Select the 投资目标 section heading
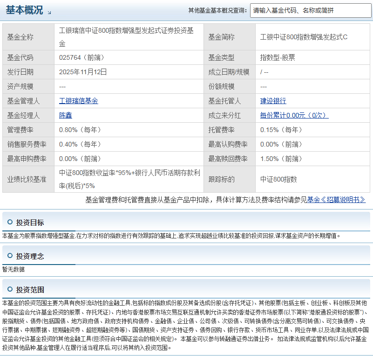373x356 pixels. (30, 222)
